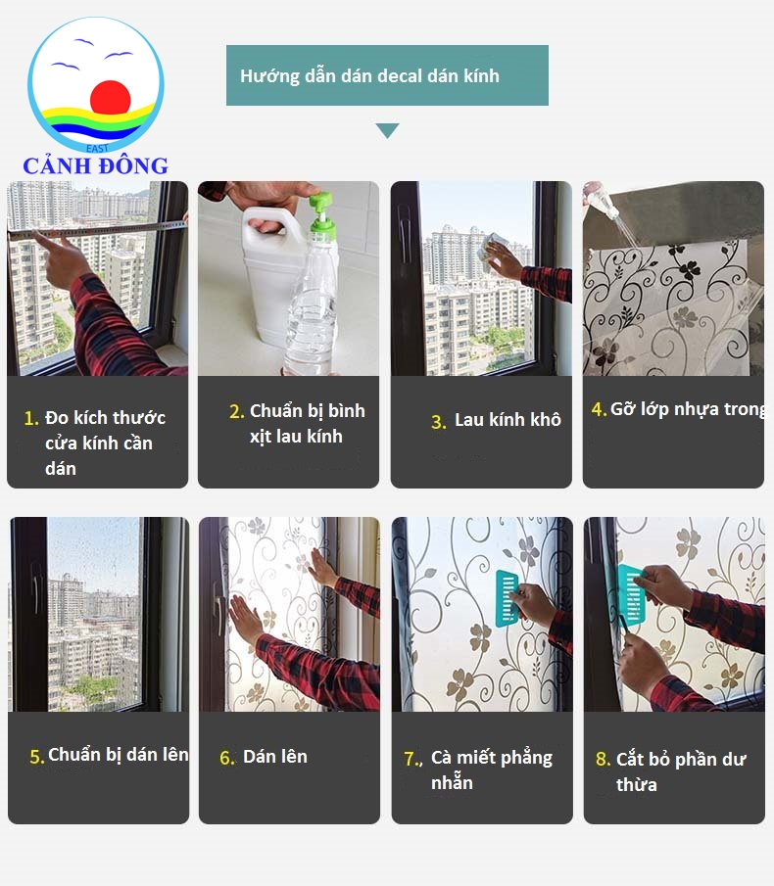This screenshot has height=886, width=774.
Task: Click the 'Cắt bỏ phần dư thừa' caption
Action: pyautogui.click(x=671, y=771)
